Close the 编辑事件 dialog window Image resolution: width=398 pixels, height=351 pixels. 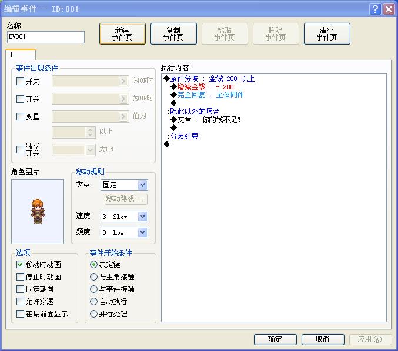389,9
